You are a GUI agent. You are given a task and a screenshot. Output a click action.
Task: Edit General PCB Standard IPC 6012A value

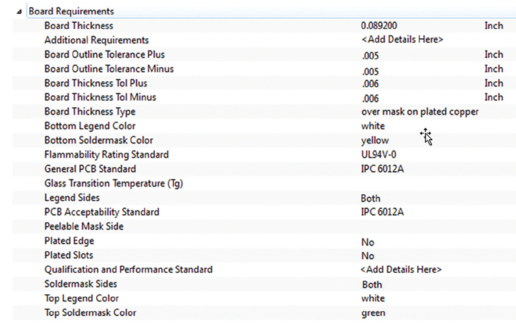pyautogui.click(x=382, y=169)
